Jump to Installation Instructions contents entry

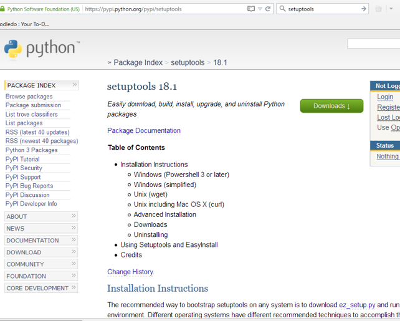click(154, 165)
